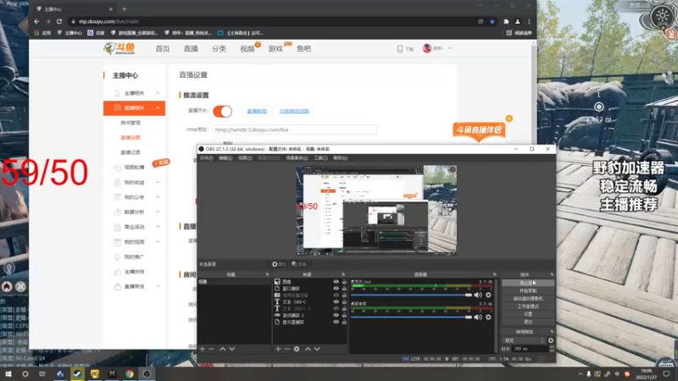Screen dimensions: 678x381
Task: Move scene up in scenes list
Action: coord(223,349)
